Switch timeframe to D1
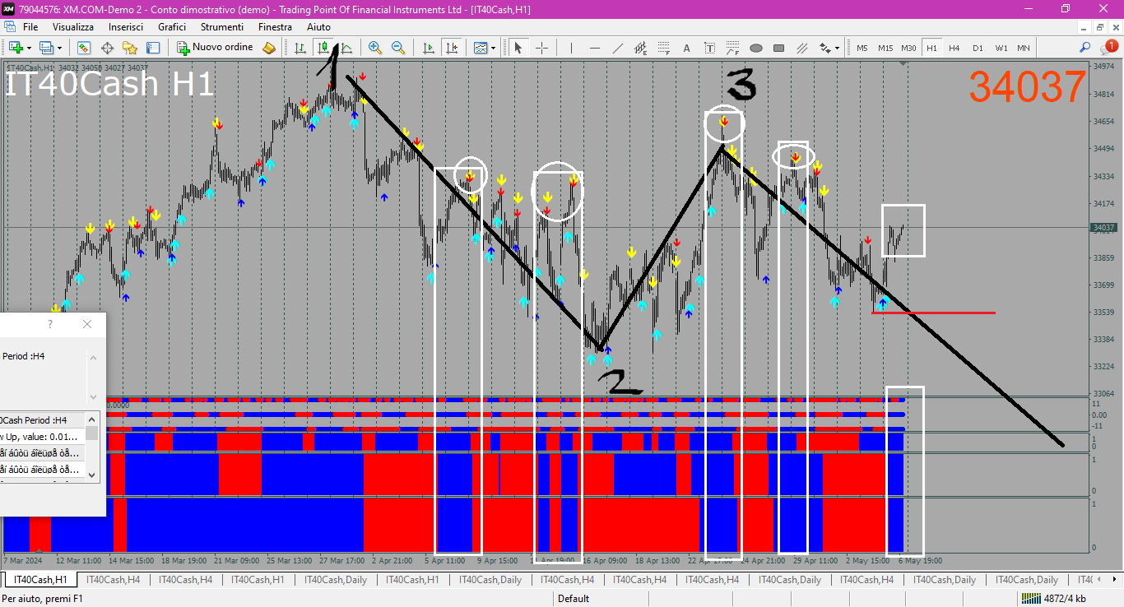The width and height of the screenshot is (1124, 607). [978, 48]
